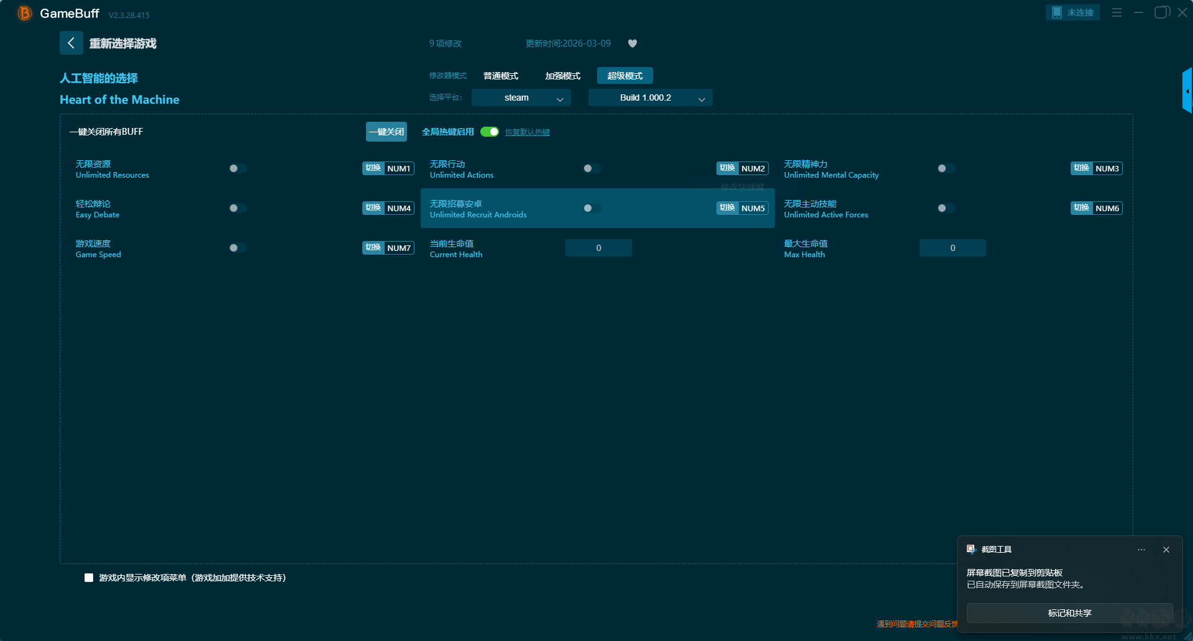Click the NUM2 hotkey field

pos(753,168)
